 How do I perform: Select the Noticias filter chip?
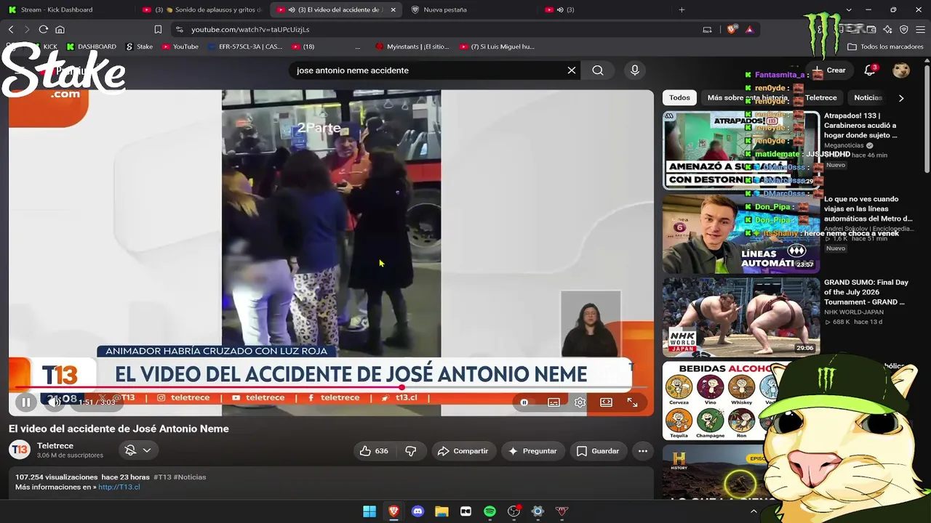[x=868, y=97]
